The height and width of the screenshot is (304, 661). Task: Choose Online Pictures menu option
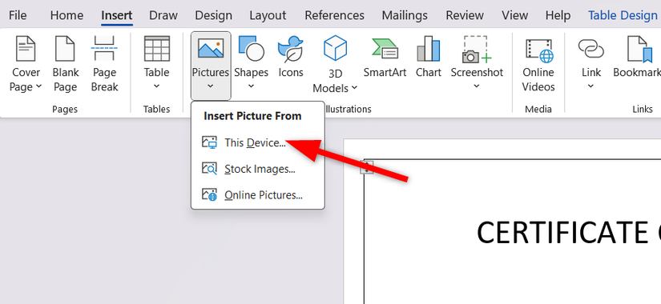[257, 195]
